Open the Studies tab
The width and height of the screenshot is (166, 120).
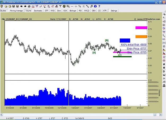(x=3, y=11)
